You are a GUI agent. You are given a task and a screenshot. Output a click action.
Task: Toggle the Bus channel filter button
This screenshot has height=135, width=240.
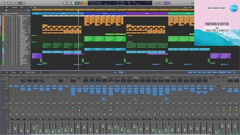204,72
